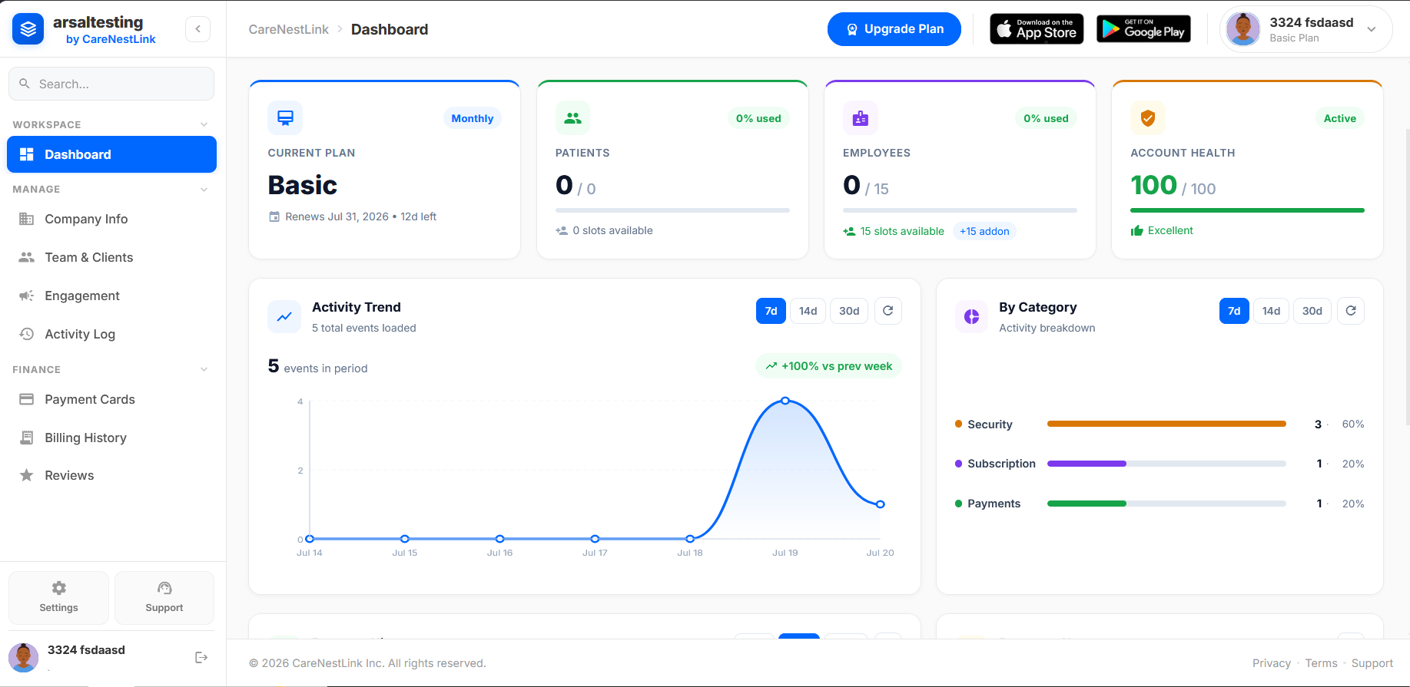Viewport: 1410px width, 687px height.
Task: Click Upgrade Plan button
Action: [x=894, y=29]
